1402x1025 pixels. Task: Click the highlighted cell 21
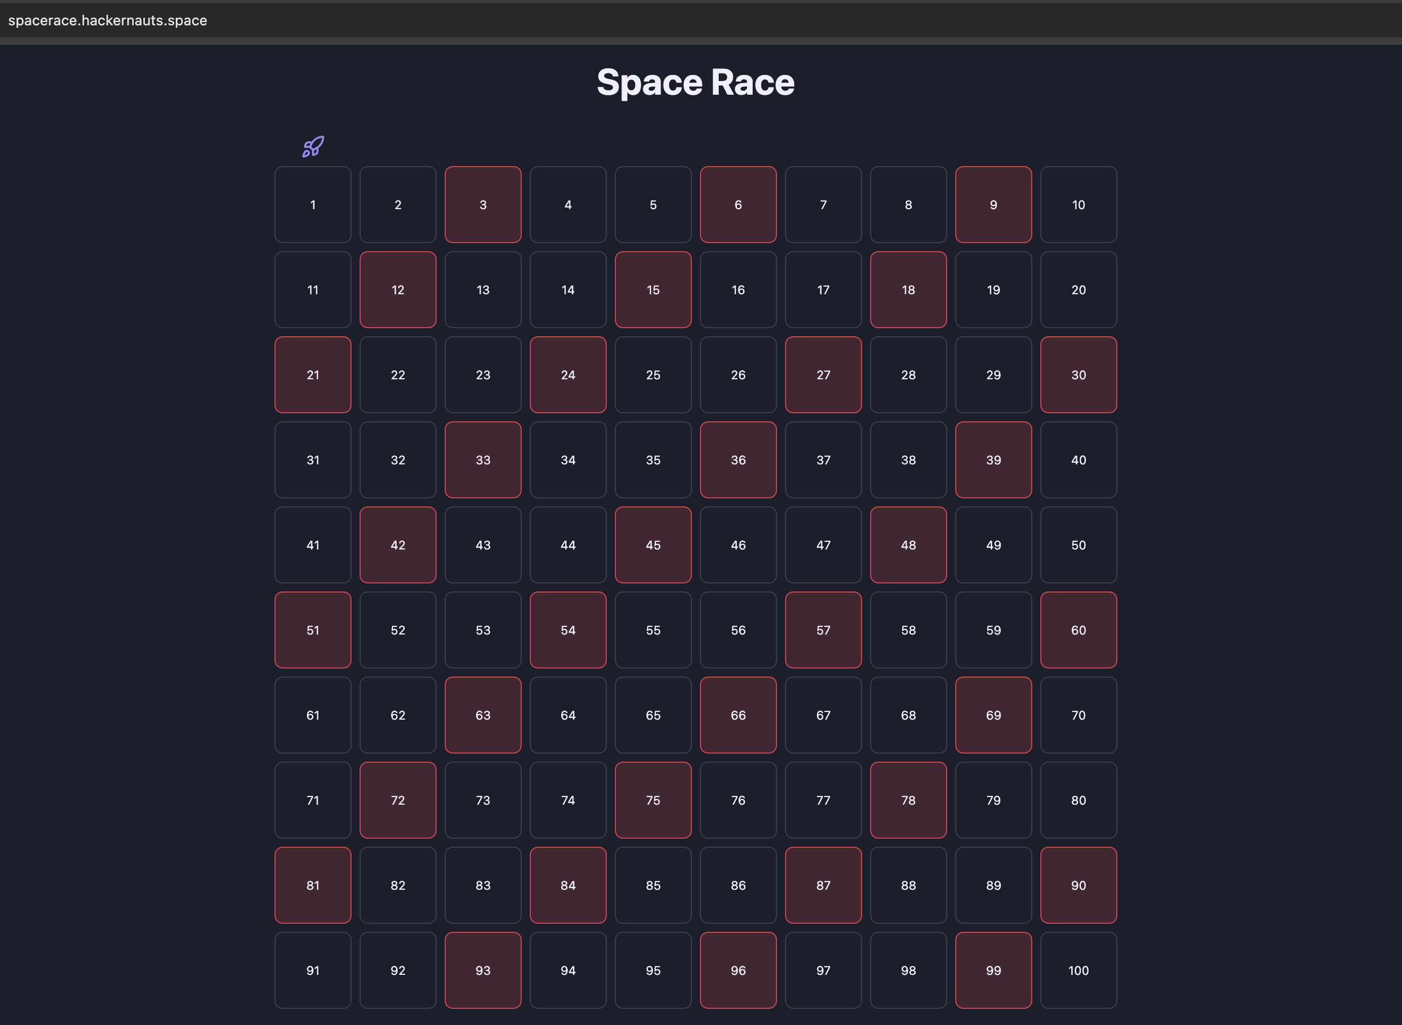point(313,375)
